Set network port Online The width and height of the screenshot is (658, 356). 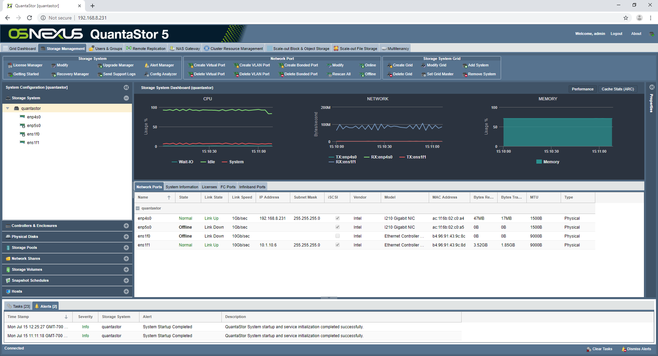pos(367,65)
